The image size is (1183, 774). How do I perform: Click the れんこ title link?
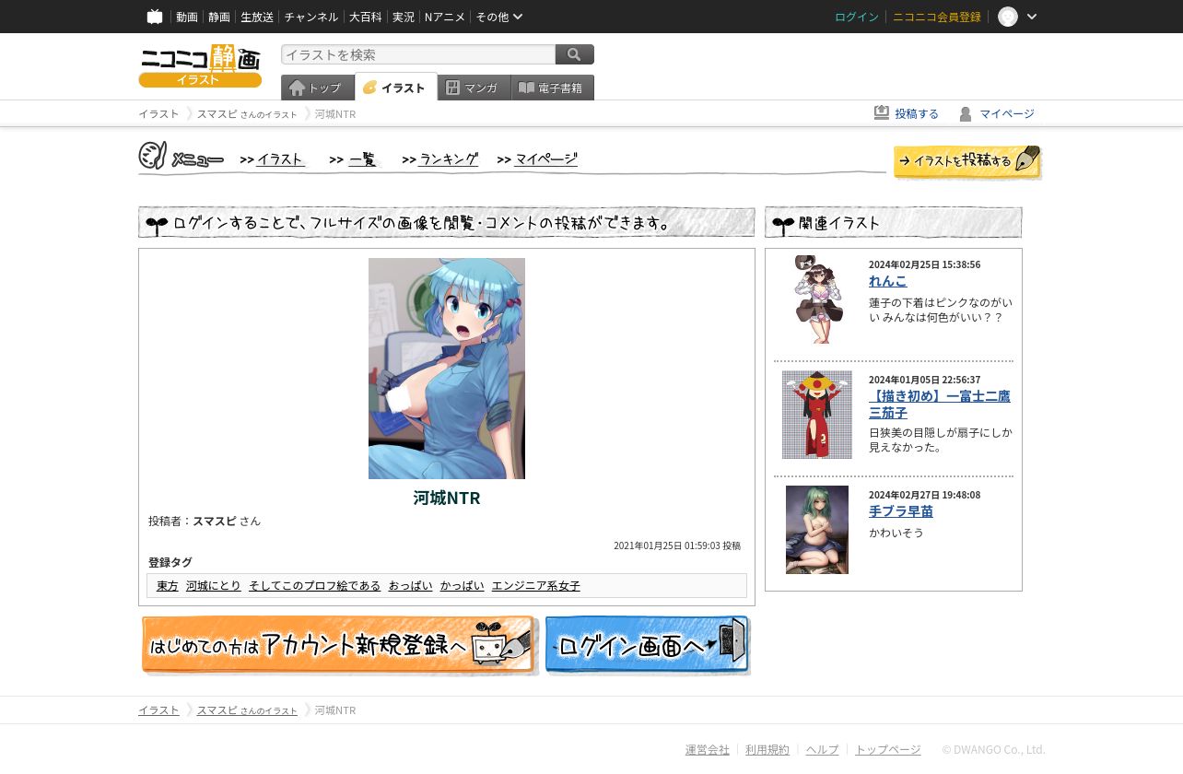click(888, 281)
